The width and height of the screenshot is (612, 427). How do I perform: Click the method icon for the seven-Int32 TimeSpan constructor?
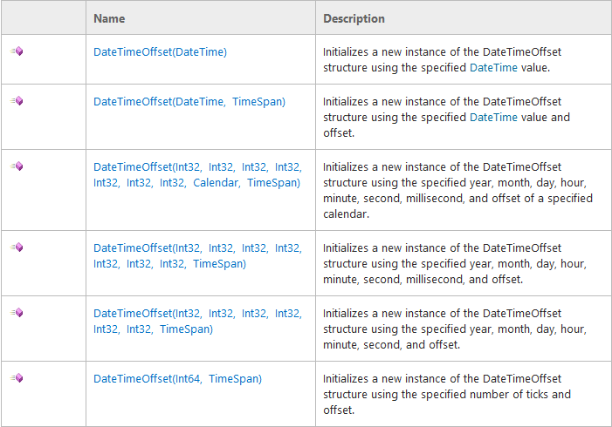pos(17,247)
